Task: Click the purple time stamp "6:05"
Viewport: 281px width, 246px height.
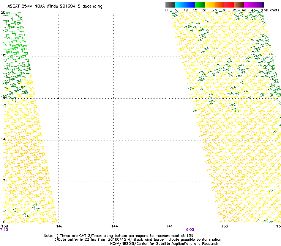Action: click(x=190, y=230)
